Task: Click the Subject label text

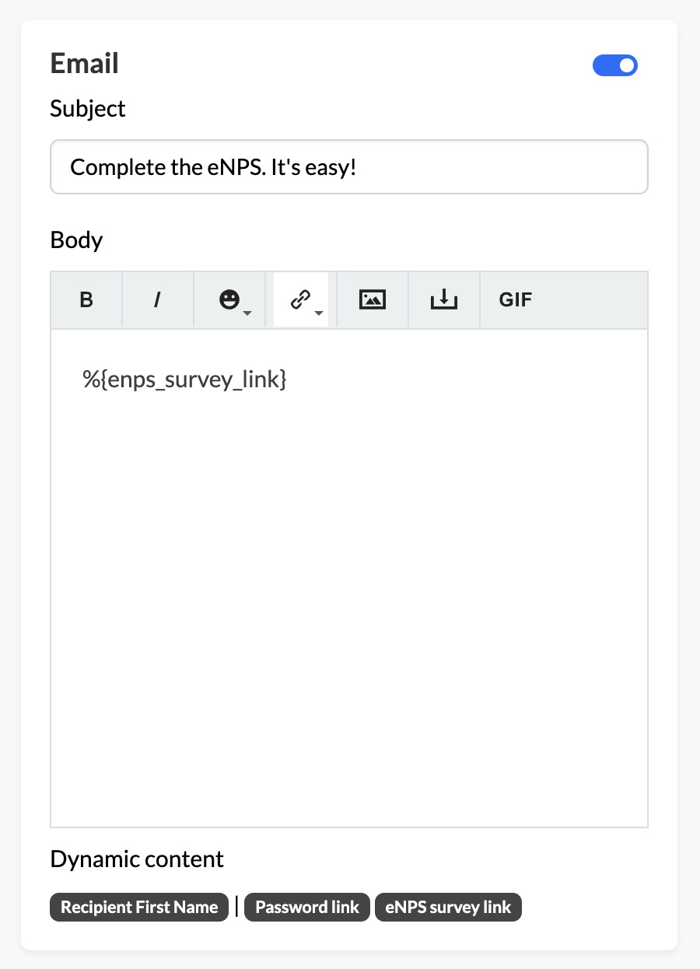Action: (x=88, y=109)
